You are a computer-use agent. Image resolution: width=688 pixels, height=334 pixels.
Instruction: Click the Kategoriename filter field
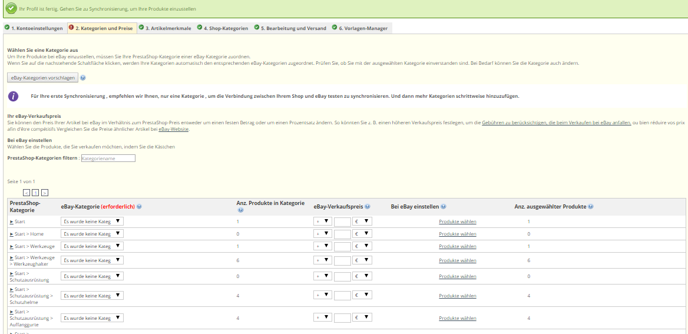click(x=108, y=158)
